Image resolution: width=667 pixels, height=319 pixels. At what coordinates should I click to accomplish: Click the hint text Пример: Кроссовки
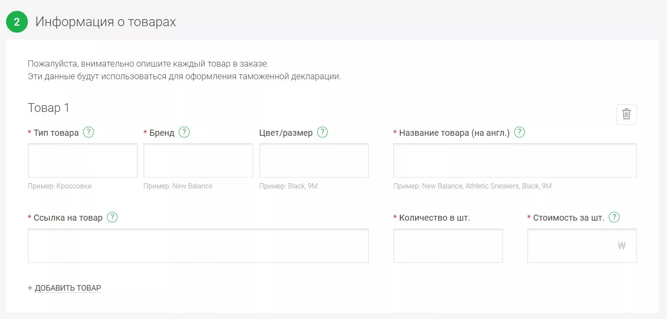click(60, 186)
